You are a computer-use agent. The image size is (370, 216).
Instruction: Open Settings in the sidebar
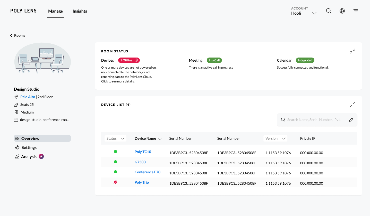(29, 147)
